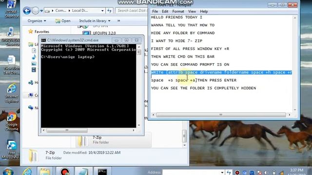Click the Explorer file list scrollbar down arrow
This screenshot has height=175, width=312.
(x=185, y=145)
